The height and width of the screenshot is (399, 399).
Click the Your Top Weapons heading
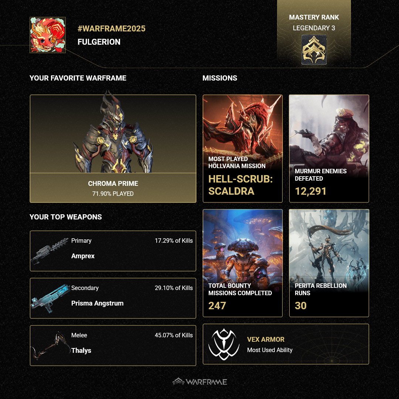tap(66, 217)
